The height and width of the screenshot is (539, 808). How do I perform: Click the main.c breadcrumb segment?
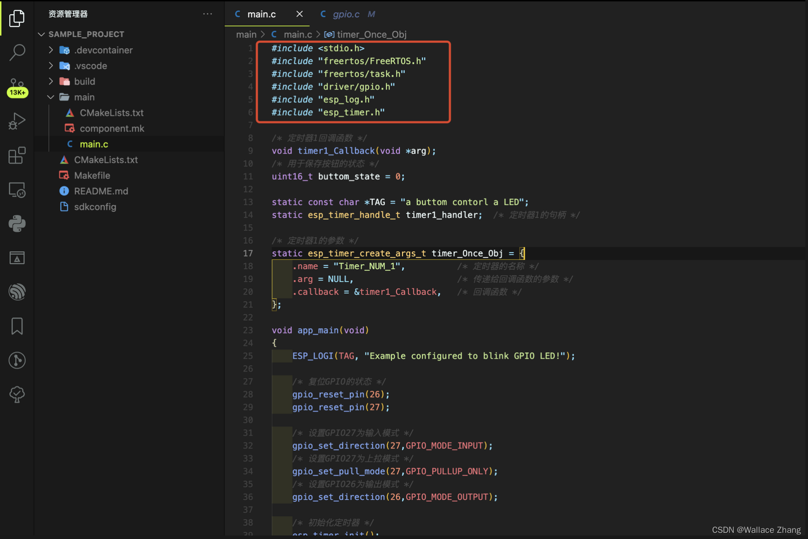(x=298, y=34)
